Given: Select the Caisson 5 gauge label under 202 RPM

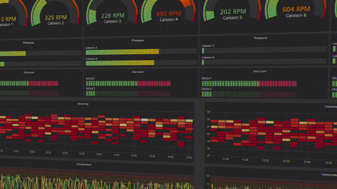Looking at the screenshot, I should pyautogui.click(x=233, y=18).
